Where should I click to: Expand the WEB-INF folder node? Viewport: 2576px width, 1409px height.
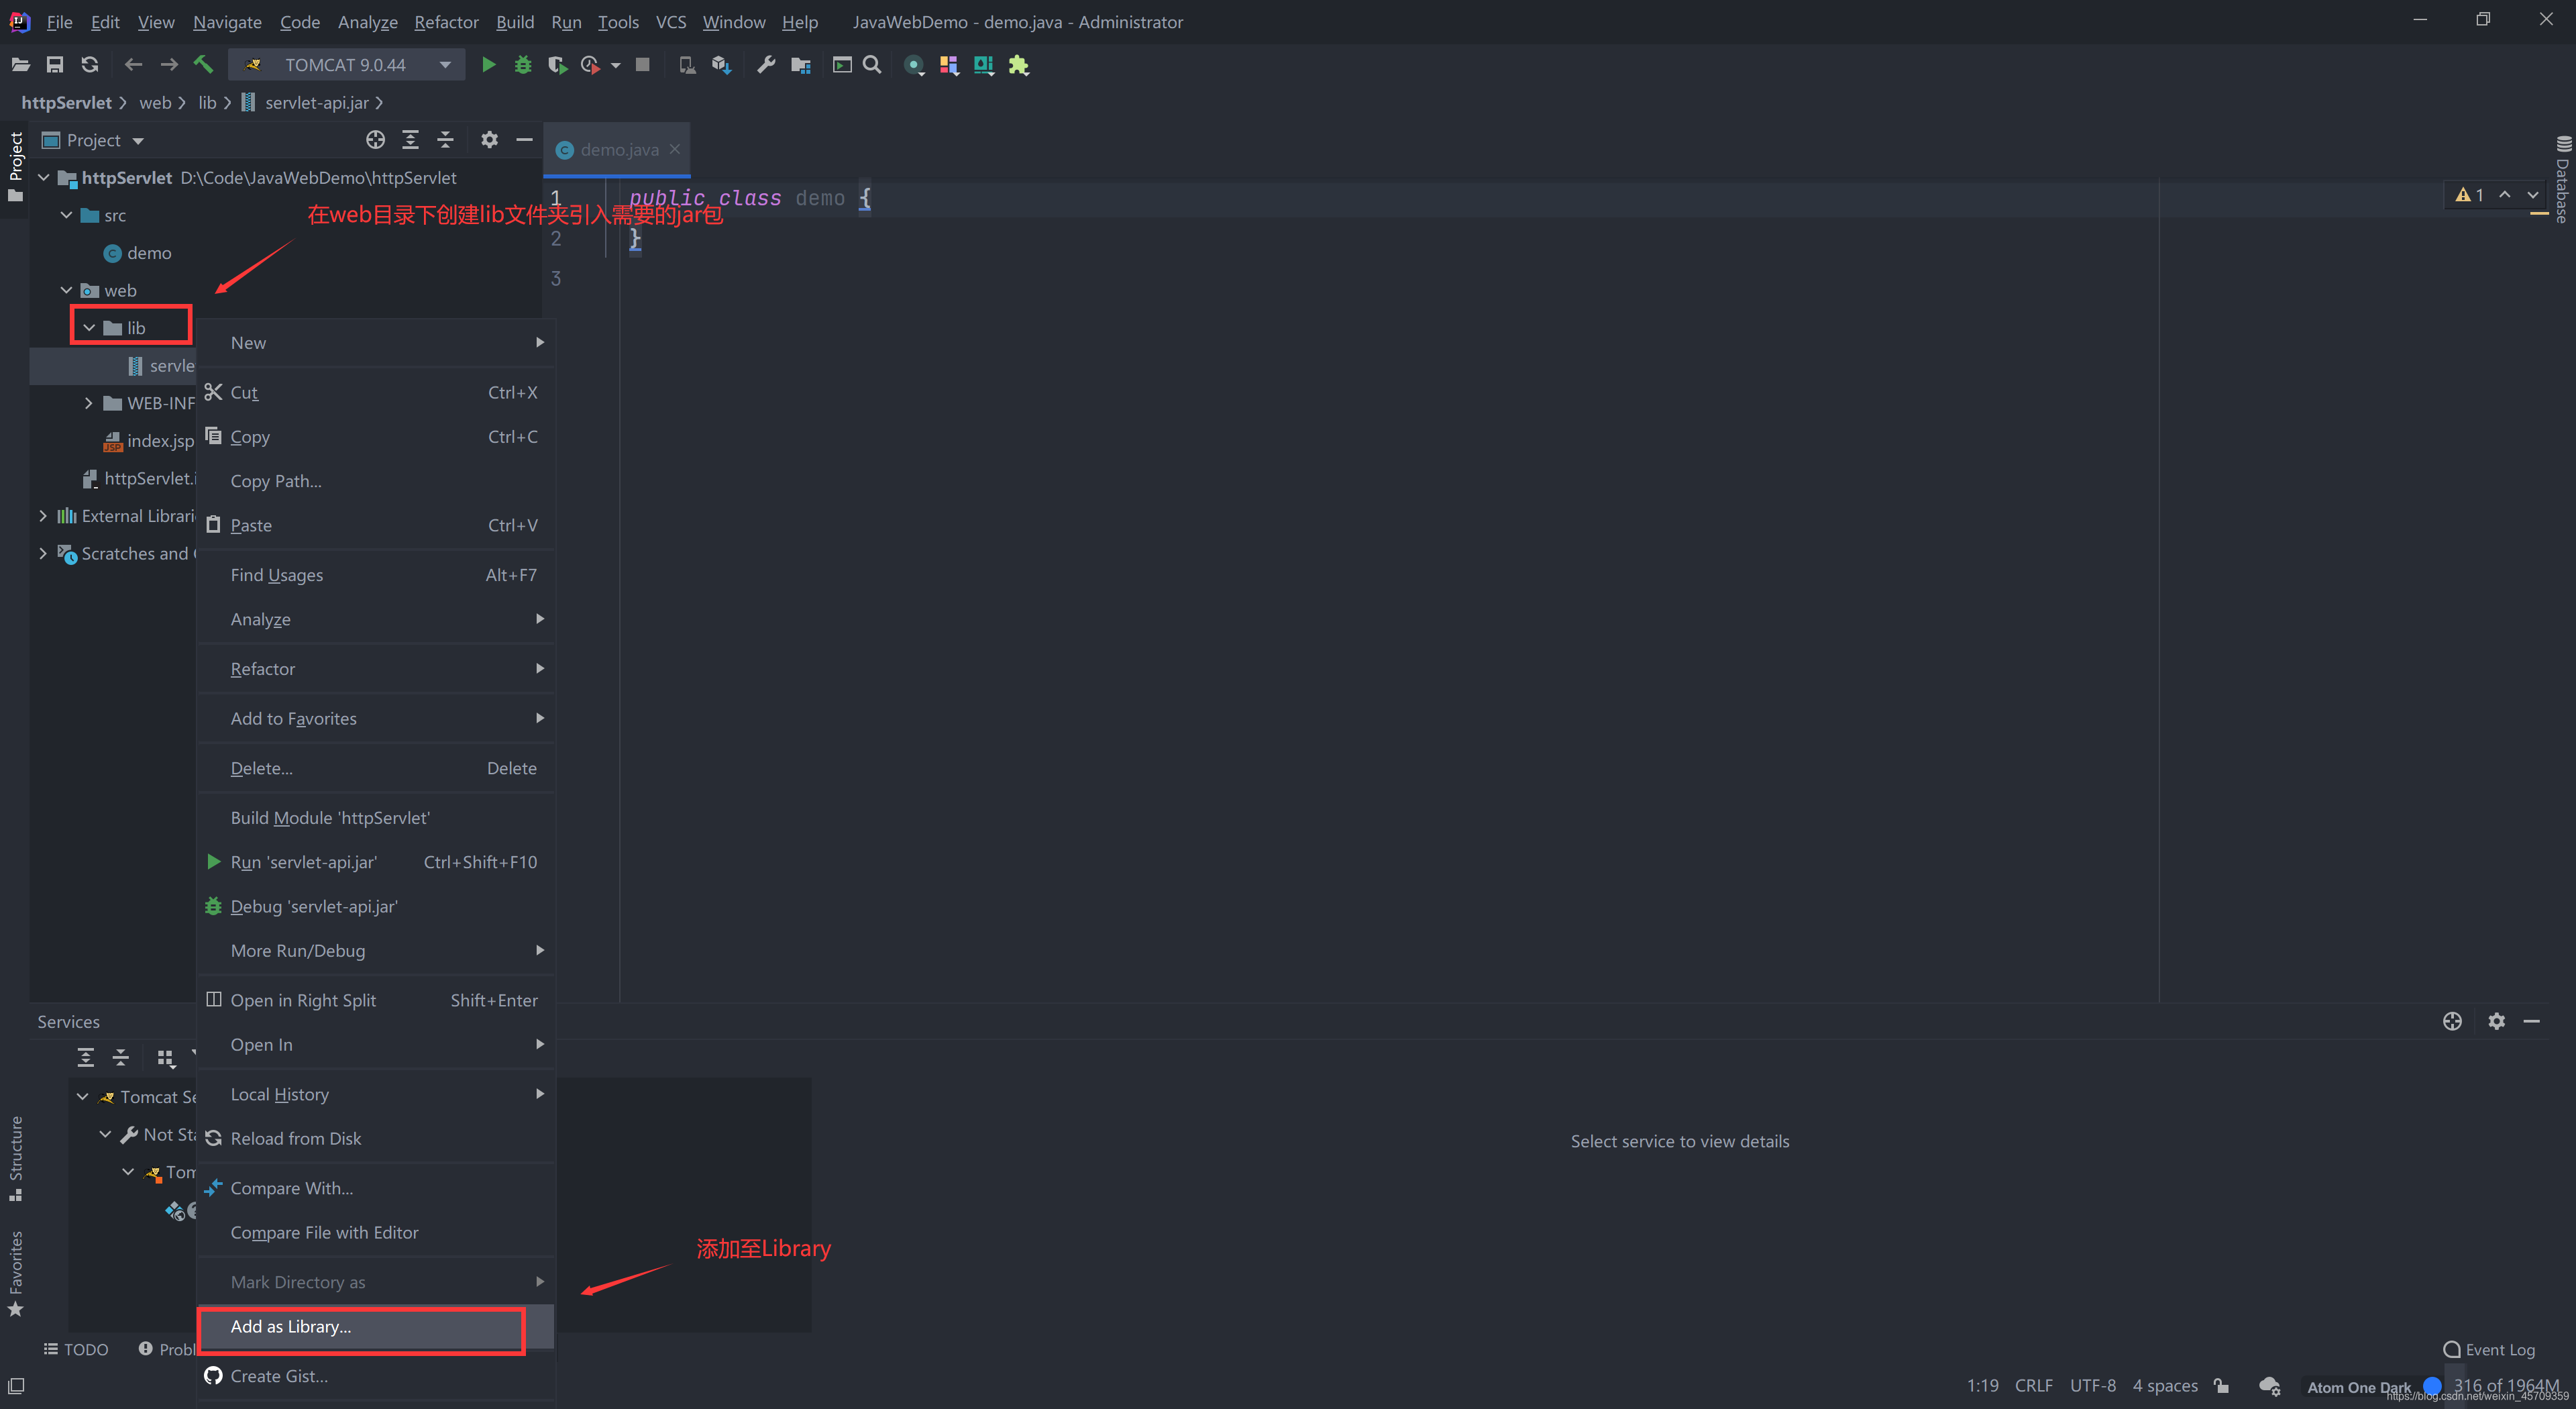pos(89,403)
